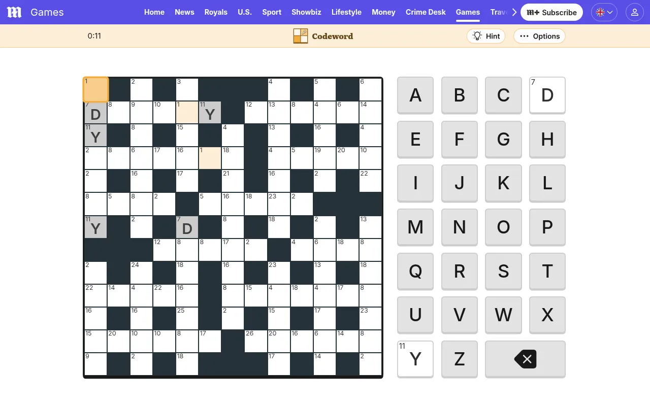The height and width of the screenshot is (406, 650).
Task: Click used letter Y key numbered 11
Action: click(415, 359)
